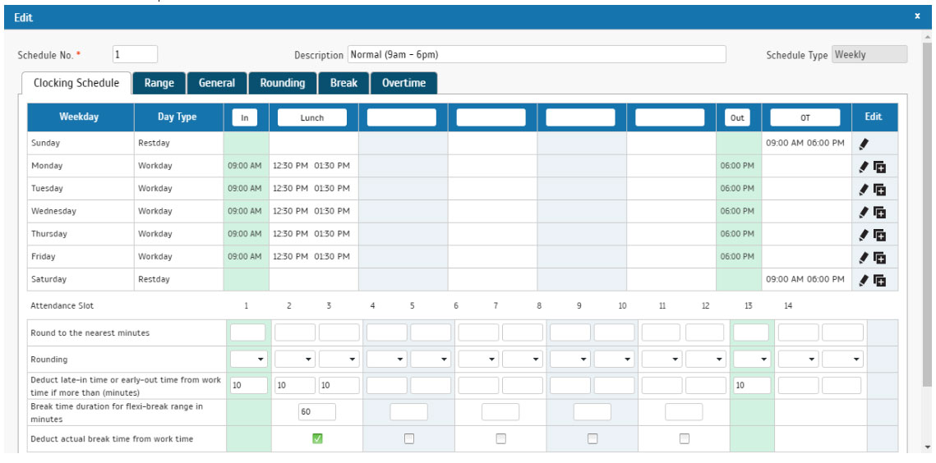Enable deduct break time for slots 4-5
936x463 pixels.
tap(409, 438)
